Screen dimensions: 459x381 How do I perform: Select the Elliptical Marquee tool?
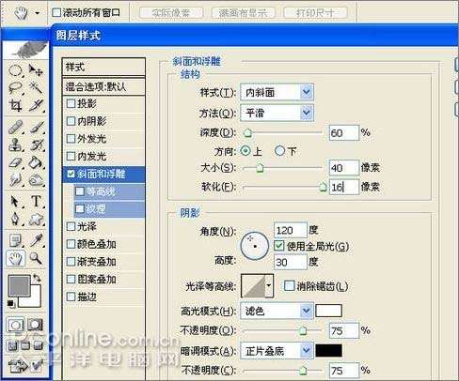point(15,70)
